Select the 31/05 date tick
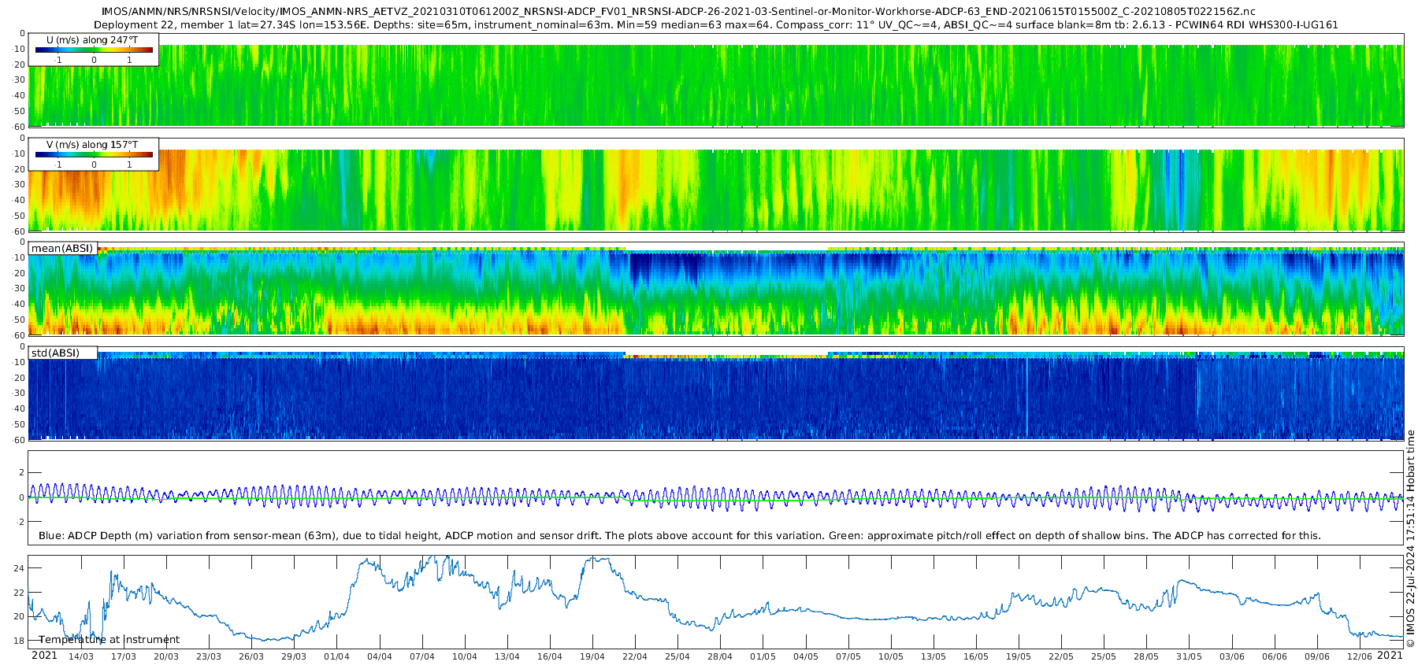This screenshot has width=1418, height=669. coord(1189,656)
